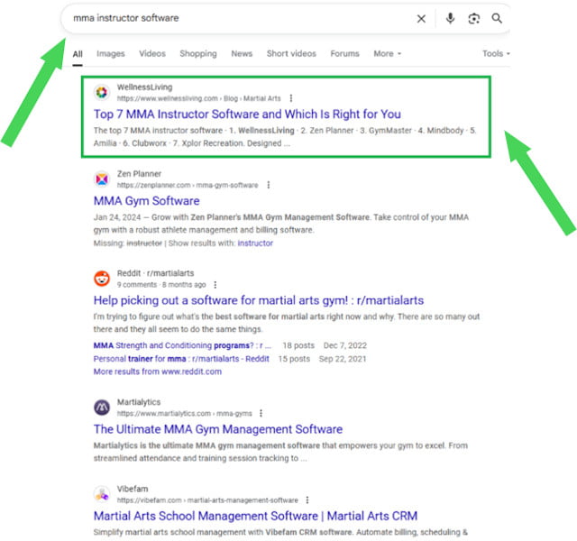The height and width of the screenshot is (541, 577).
Task: Click the Martialytics site favicon
Action: (102, 408)
